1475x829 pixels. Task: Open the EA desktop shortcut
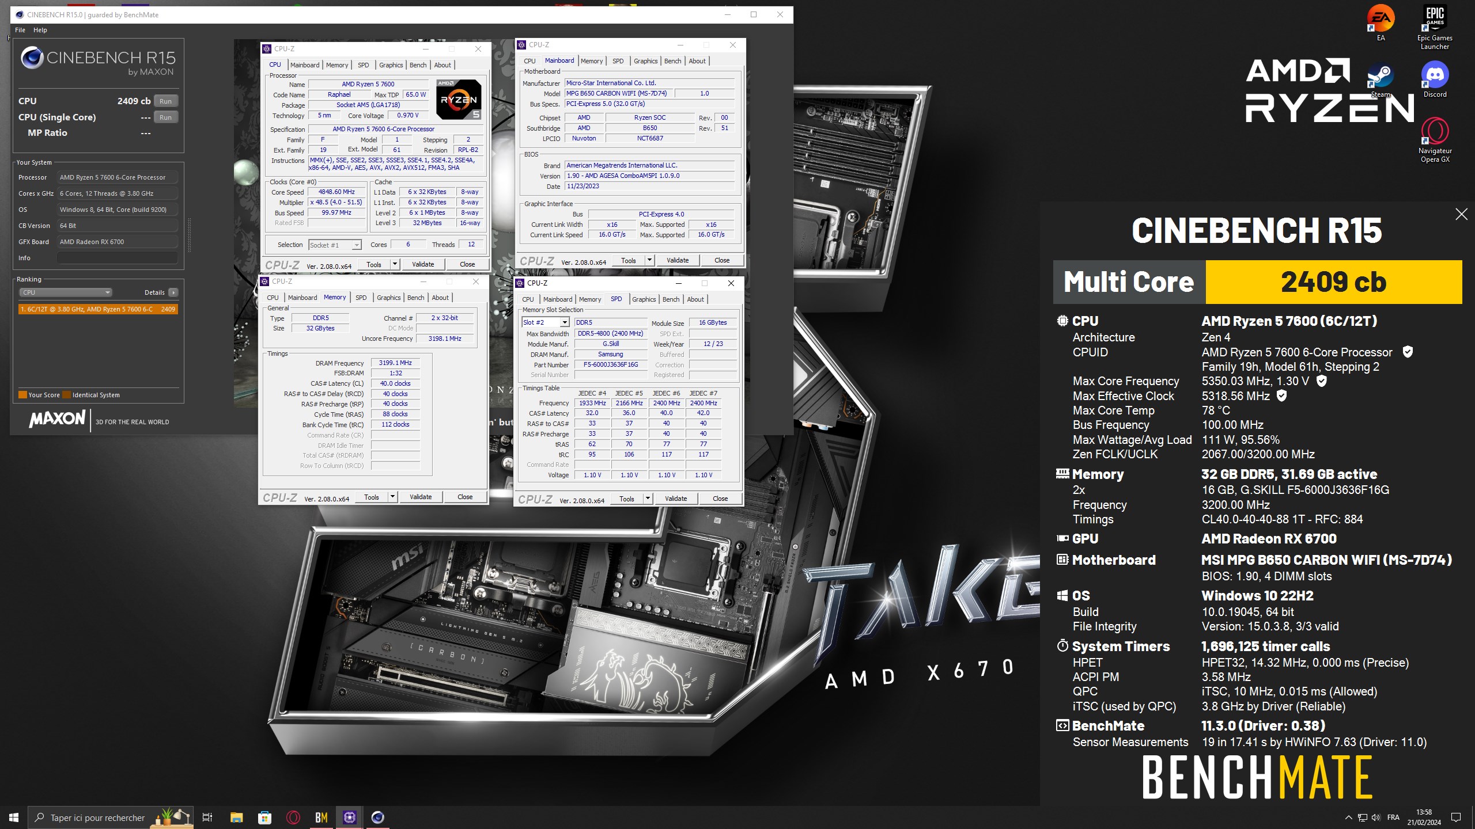(1381, 23)
